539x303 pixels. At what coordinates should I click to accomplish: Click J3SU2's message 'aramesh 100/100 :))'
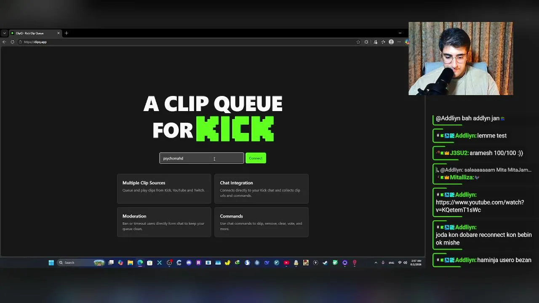click(x=496, y=153)
